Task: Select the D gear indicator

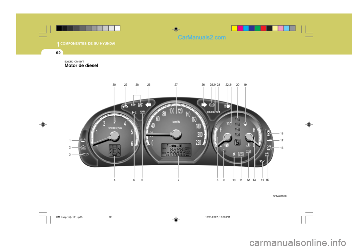Action: point(237,135)
